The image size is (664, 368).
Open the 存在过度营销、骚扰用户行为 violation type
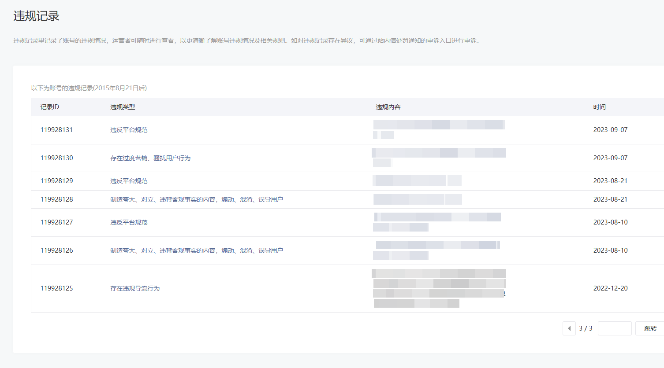tap(150, 158)
